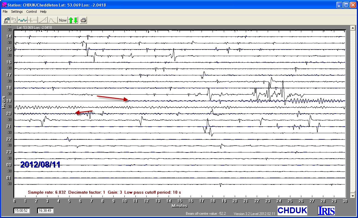Screen dimensions: 358x218
Task: Click the first toolbar icon with document arrow
Action: [x=7, y=20]
